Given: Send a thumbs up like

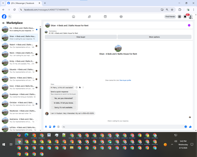Looking at the screenshot, I should point(190,127).
